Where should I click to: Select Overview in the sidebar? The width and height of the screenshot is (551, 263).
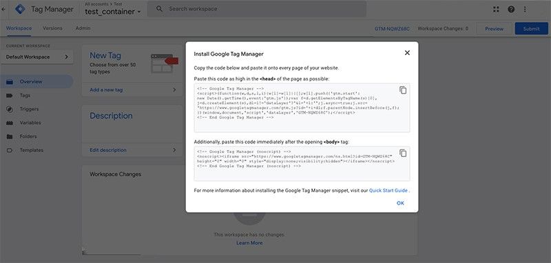tap(37, 81)
